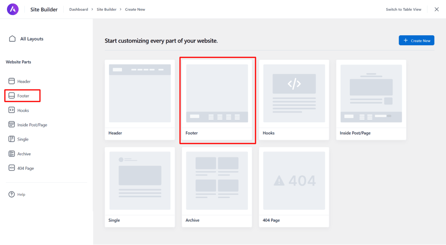
Task: Open the Archive layout card thumbnail
Action: (x=217, y=181)
